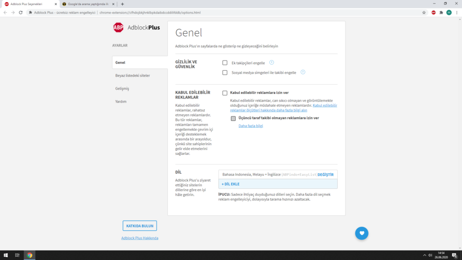Open the Daha fazla bilgi link

(251, 126)
